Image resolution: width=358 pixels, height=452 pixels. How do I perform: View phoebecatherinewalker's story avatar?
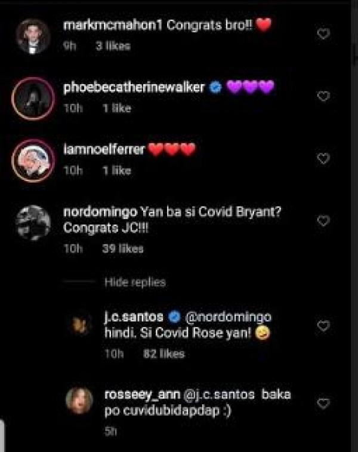(x=32, y=97)
